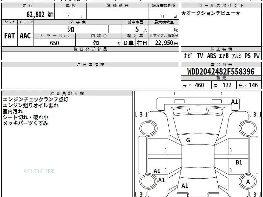
Task: Select the mileage value 82,802 km
Action: coord(40,14)
